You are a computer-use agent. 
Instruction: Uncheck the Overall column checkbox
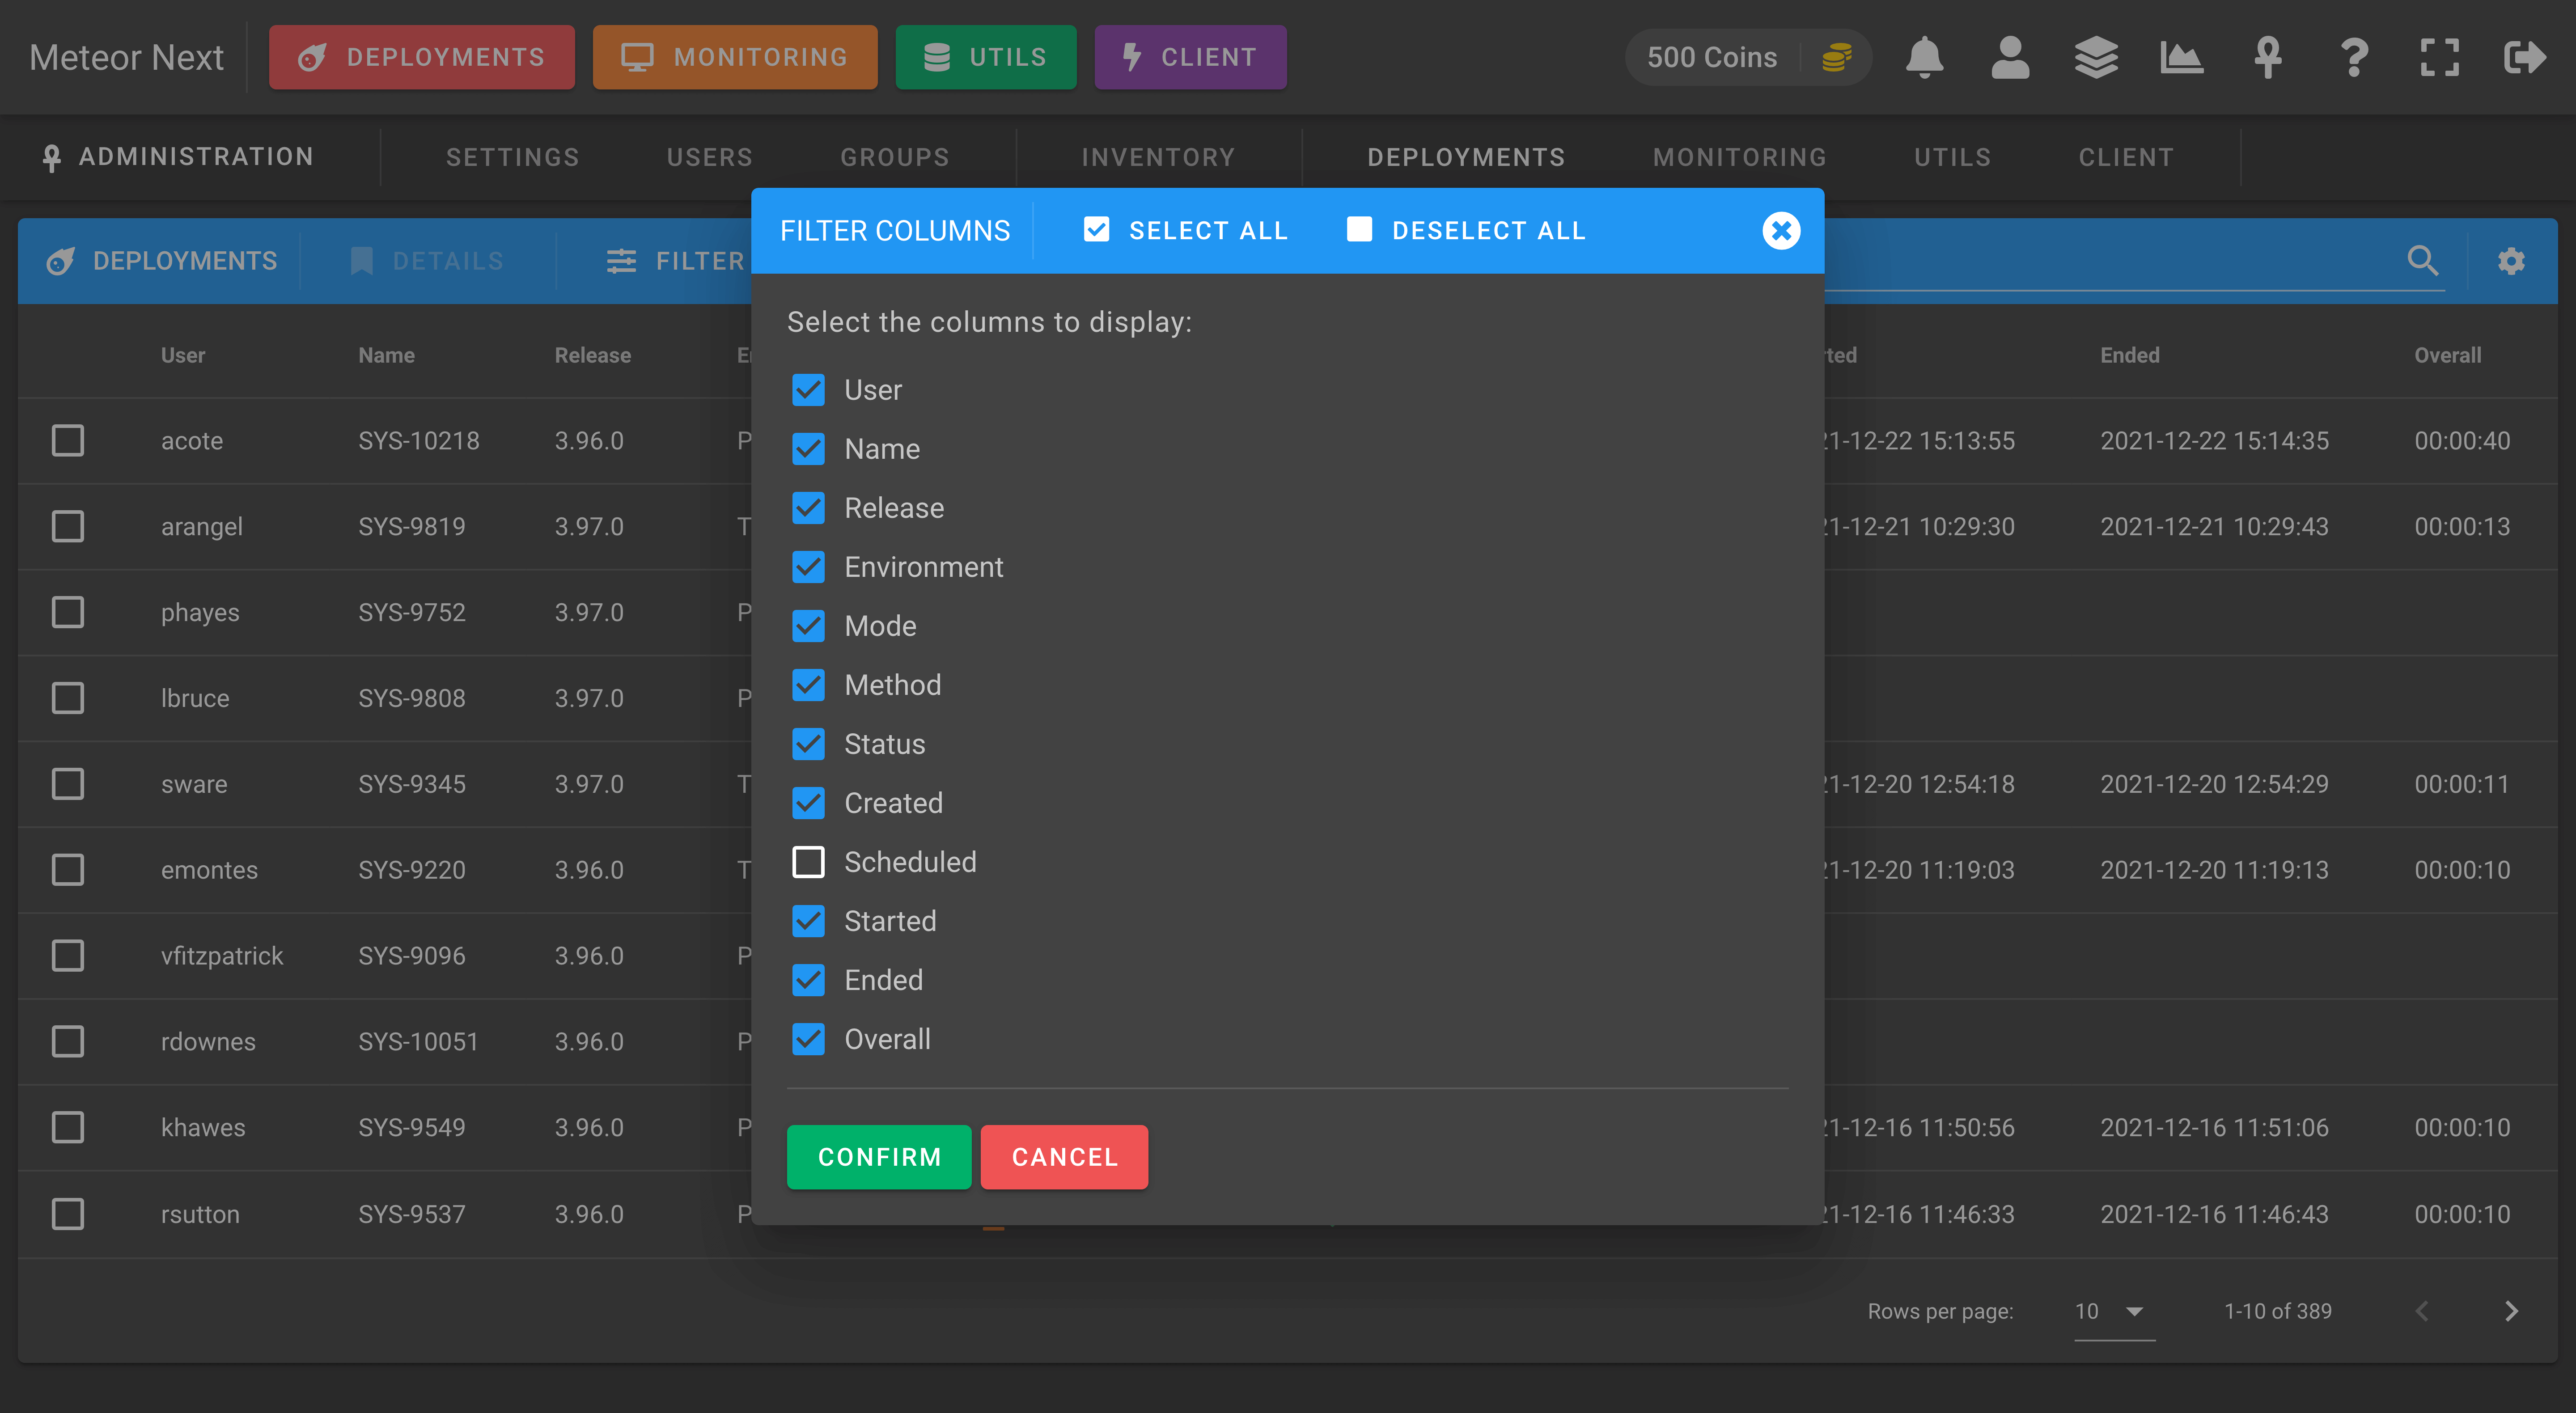tap(808, 1039)
